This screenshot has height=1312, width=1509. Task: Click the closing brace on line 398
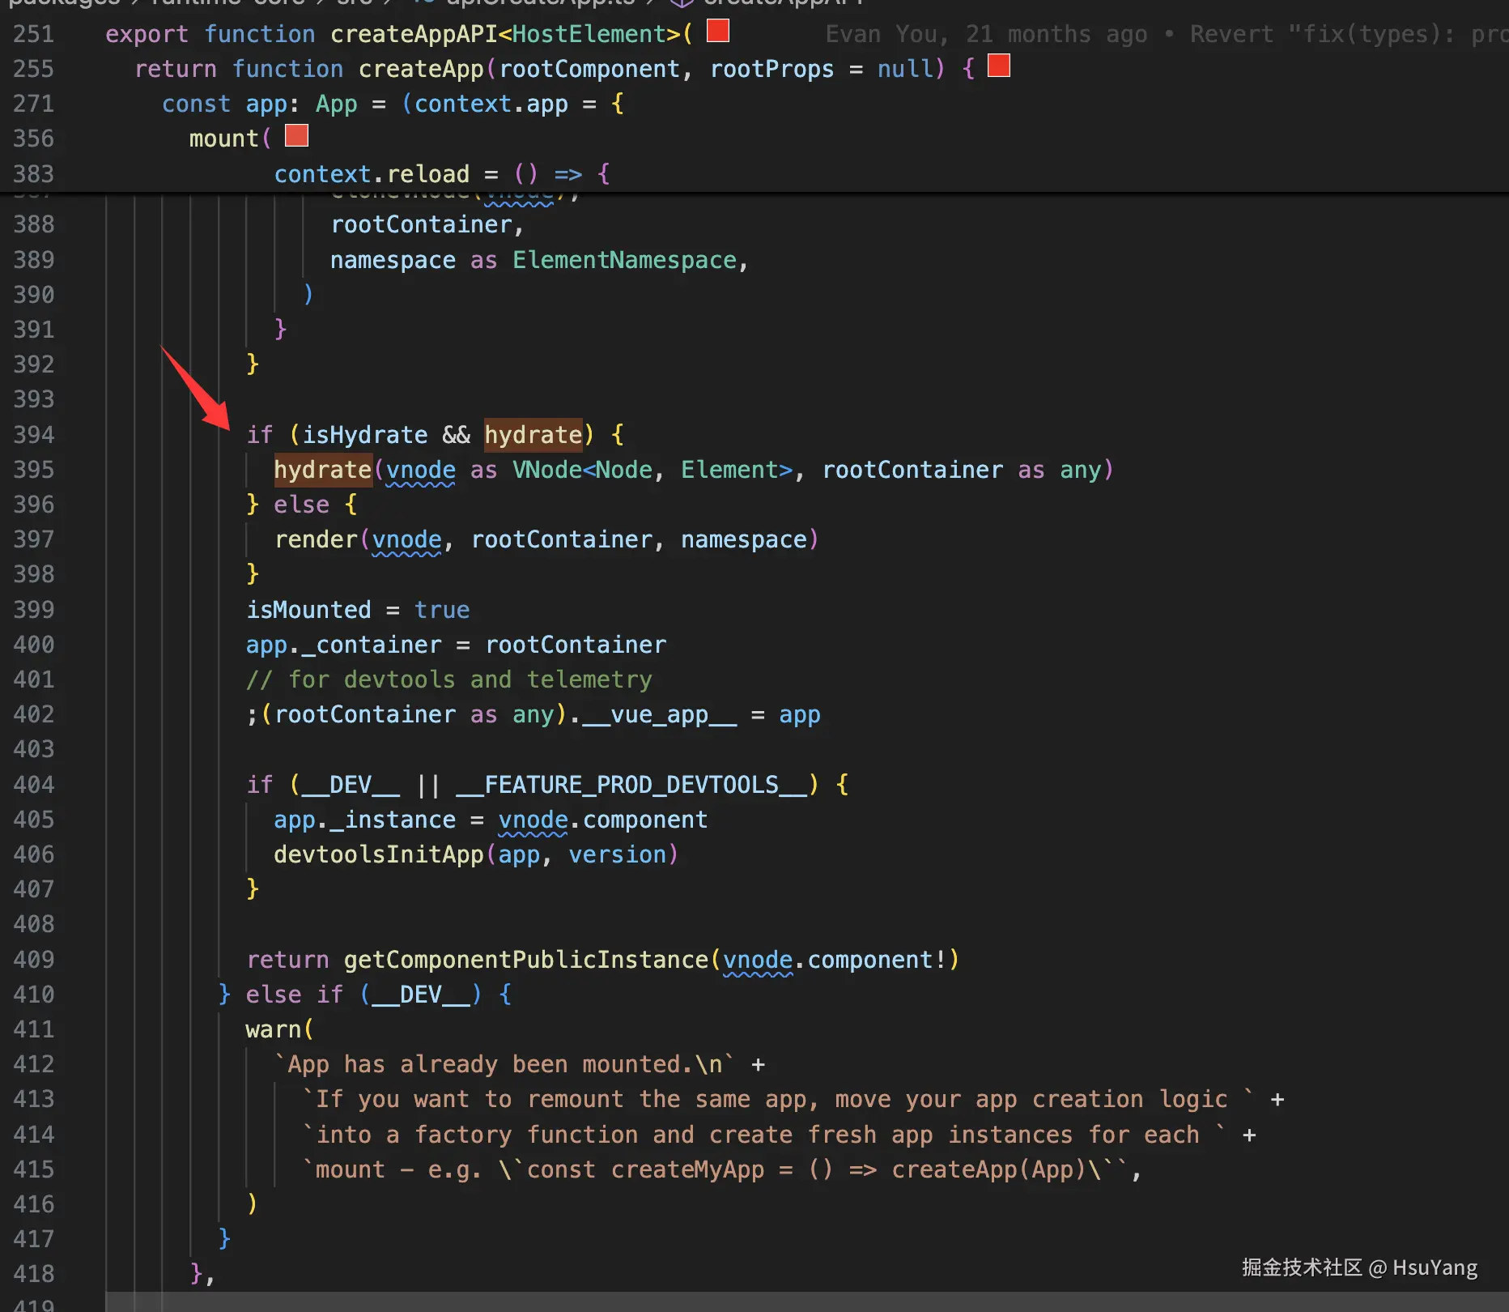(x=253, y=574)
